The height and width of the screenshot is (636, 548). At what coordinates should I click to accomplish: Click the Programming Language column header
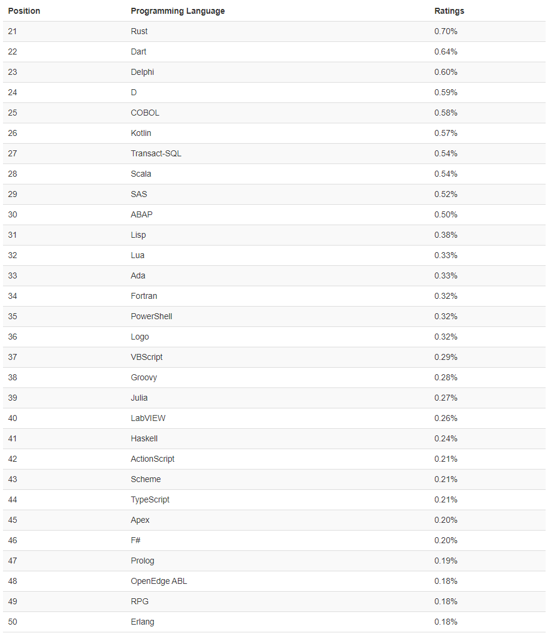coord(178,11)
